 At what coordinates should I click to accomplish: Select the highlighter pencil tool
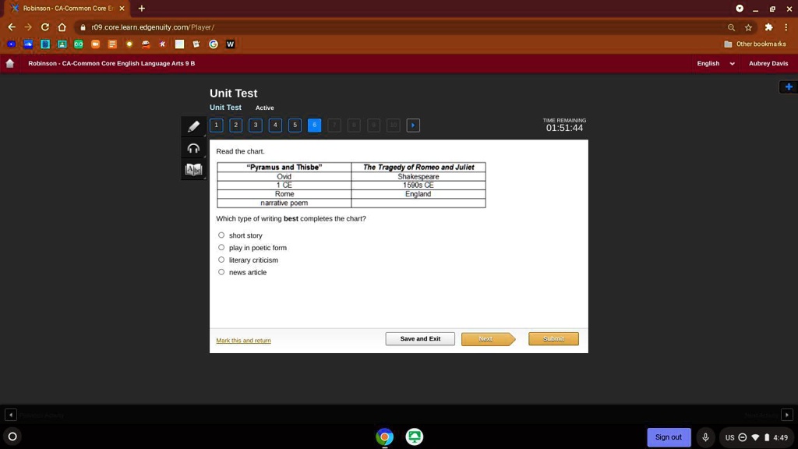[193, 126]
